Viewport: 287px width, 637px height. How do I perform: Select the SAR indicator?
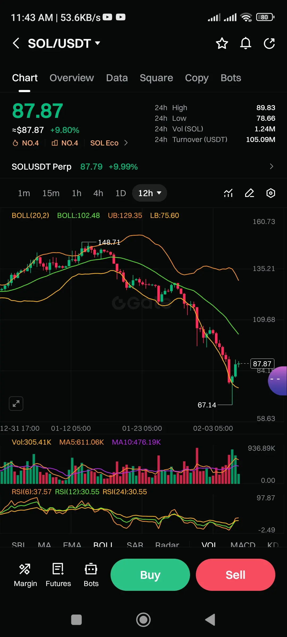pos(135,545)
